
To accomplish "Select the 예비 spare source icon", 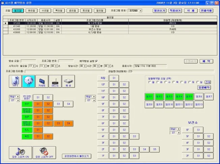I will click(x=68, y=81).
